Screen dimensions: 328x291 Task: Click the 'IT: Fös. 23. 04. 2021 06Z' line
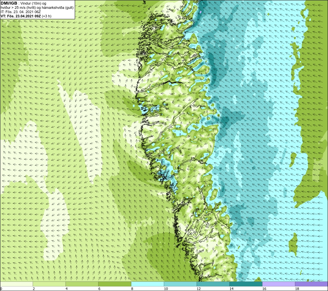point(21,12)
